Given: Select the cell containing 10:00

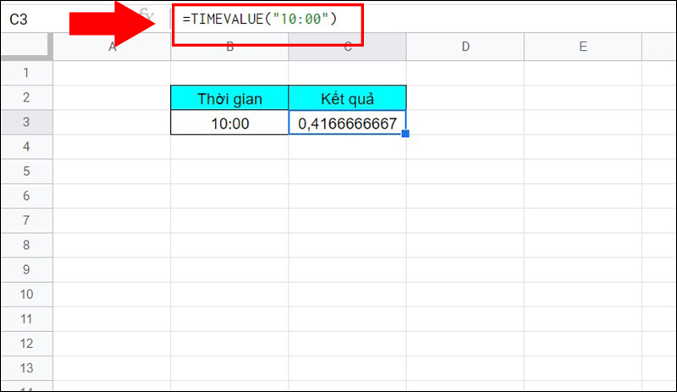Looking at the screenshot, I should [229, 123].
